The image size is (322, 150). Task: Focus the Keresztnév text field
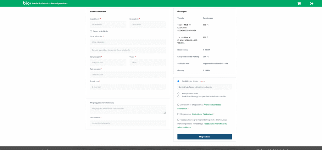[147, 25]
